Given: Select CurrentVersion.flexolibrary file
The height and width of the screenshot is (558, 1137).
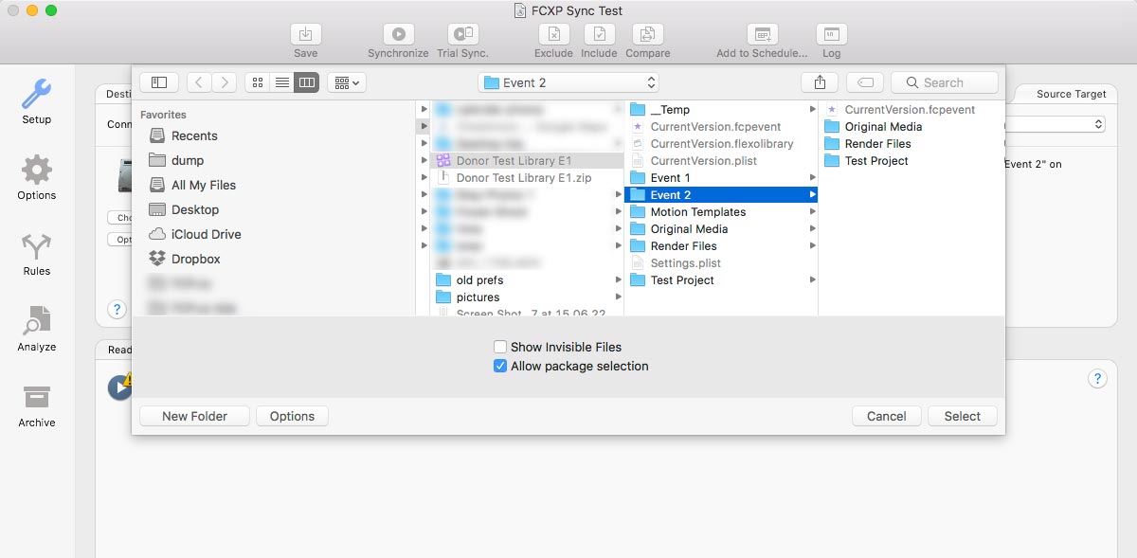Looking at the screenshot, I should [x=721, y=144].
